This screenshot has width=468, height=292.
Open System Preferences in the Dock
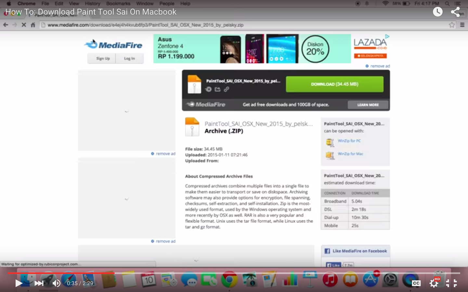tap(390, 279)
